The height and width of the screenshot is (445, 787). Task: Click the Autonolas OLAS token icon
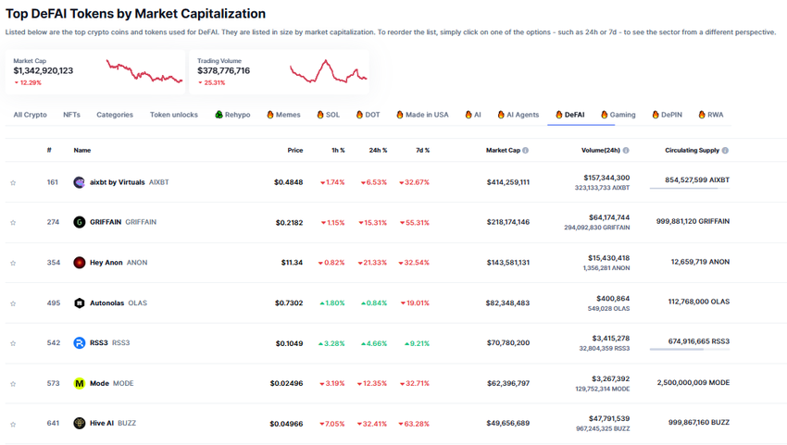80,303
